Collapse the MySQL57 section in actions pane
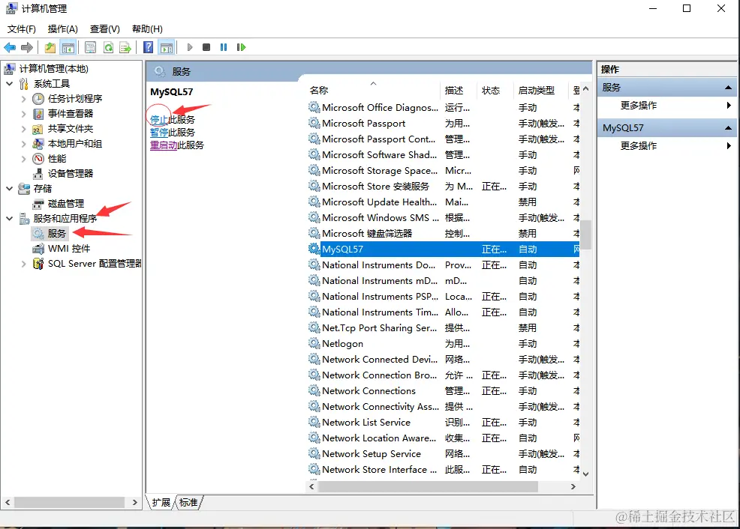Screen dimensions: 740x529 click(x=728, y=128)
